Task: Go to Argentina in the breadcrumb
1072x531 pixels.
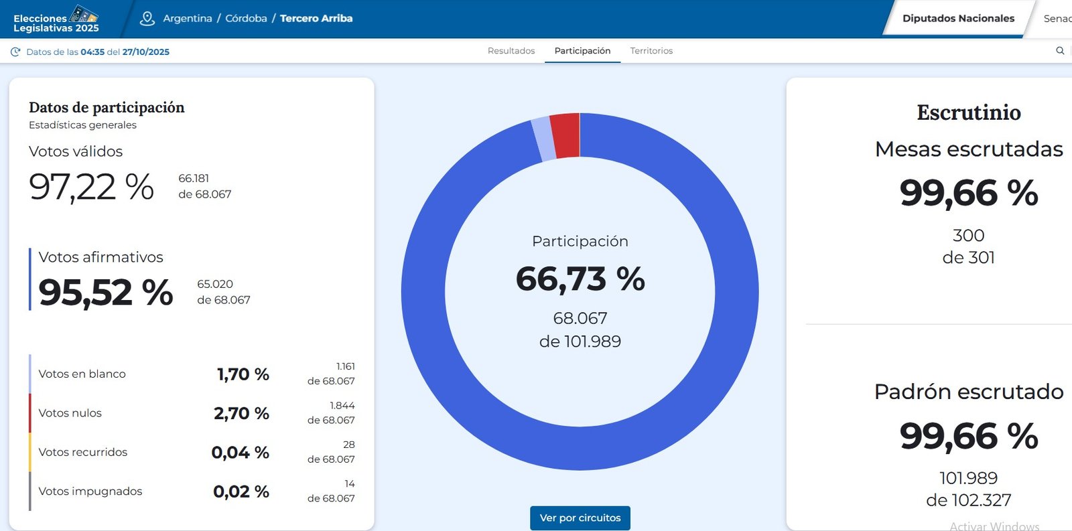Action: tap(188, 19)
